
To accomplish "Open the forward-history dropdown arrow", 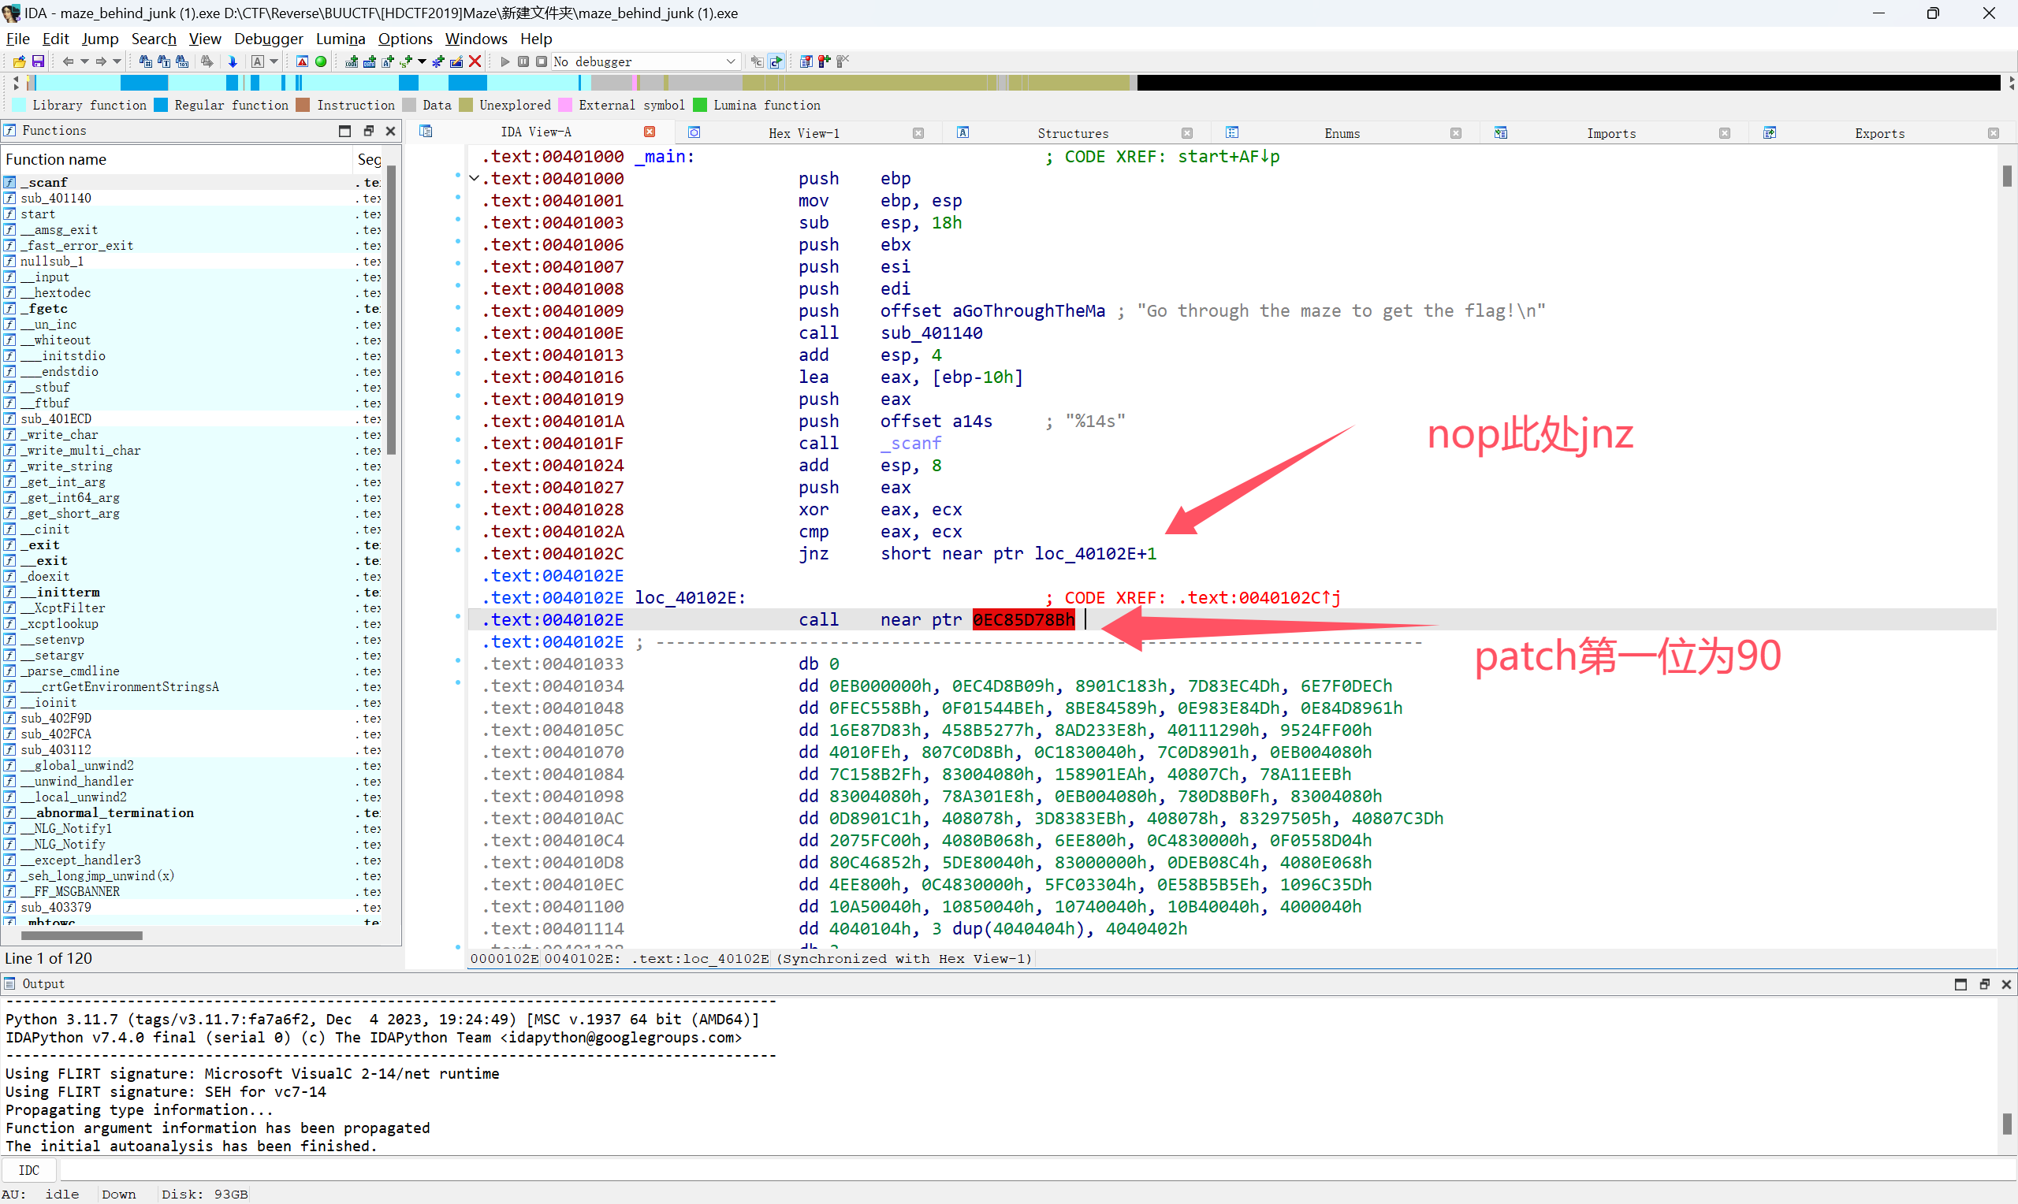I will pos(117,61).
